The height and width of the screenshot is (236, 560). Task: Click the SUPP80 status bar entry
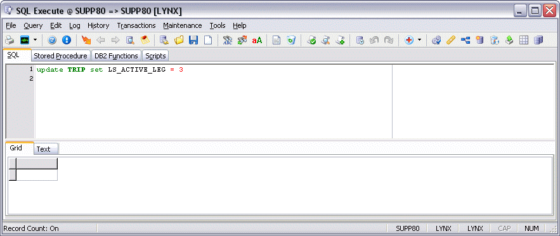[408, 228]
